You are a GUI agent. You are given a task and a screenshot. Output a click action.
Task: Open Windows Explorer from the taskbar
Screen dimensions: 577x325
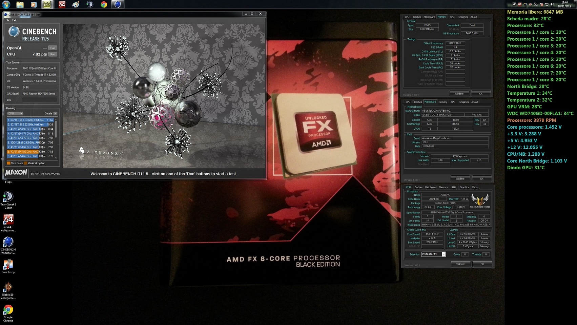coord(20,4)
